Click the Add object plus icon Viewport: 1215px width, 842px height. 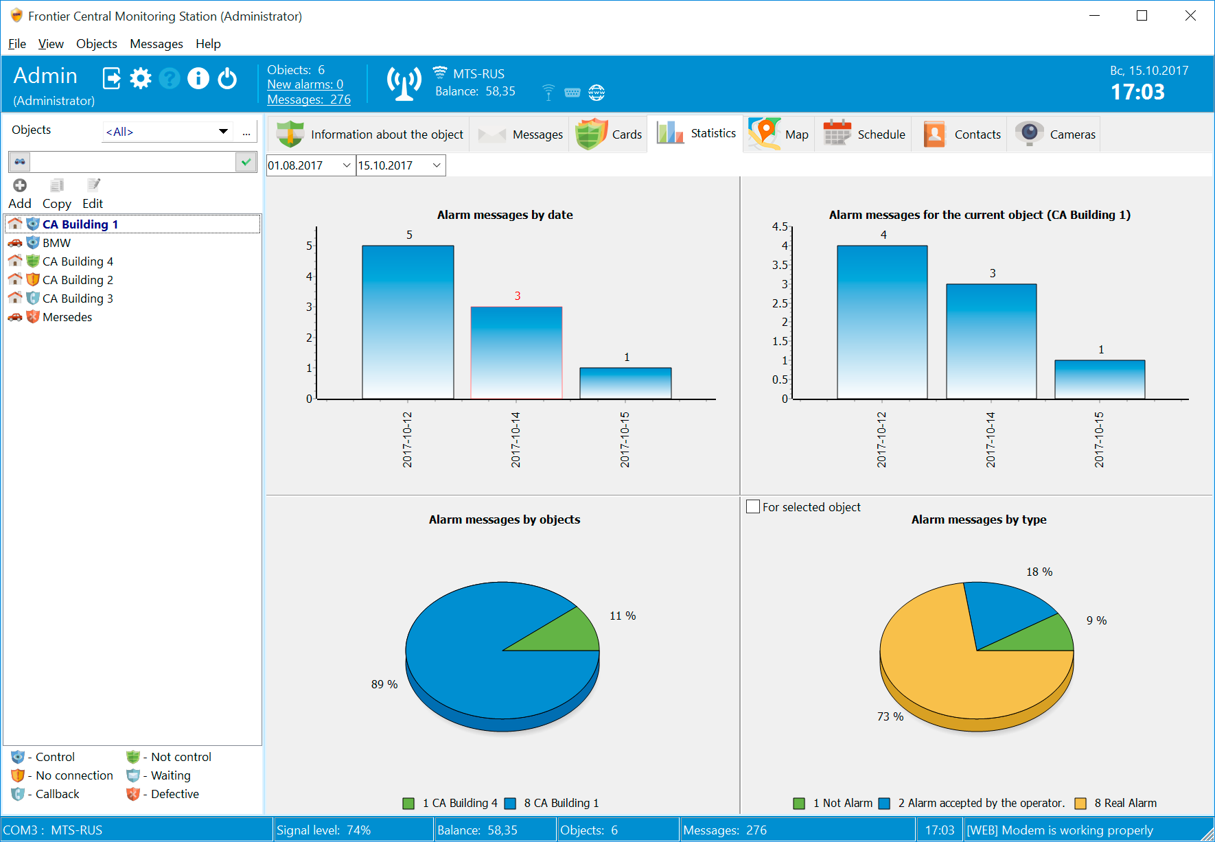tap(20, 185)
